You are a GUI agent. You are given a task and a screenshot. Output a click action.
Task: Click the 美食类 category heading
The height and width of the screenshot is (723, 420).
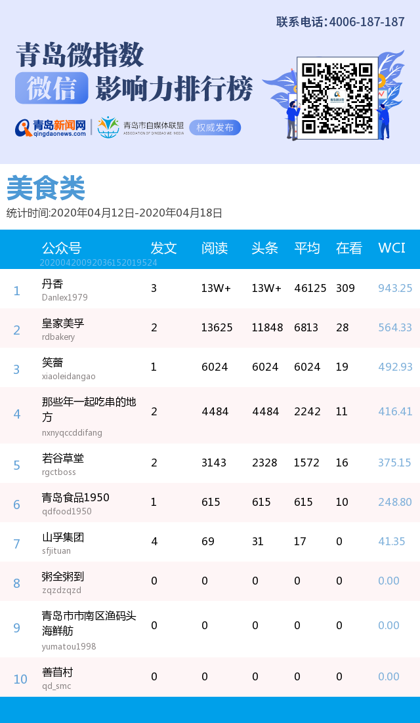[x=46, y=189]
